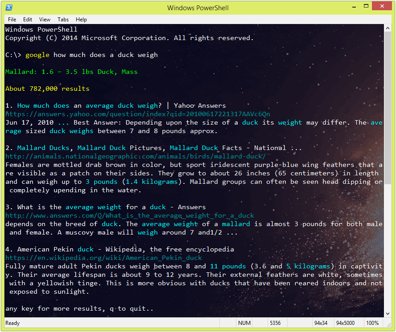Maximize the Windows PowerShell window
Screen dimensions: 396x332
click(366, 6)
